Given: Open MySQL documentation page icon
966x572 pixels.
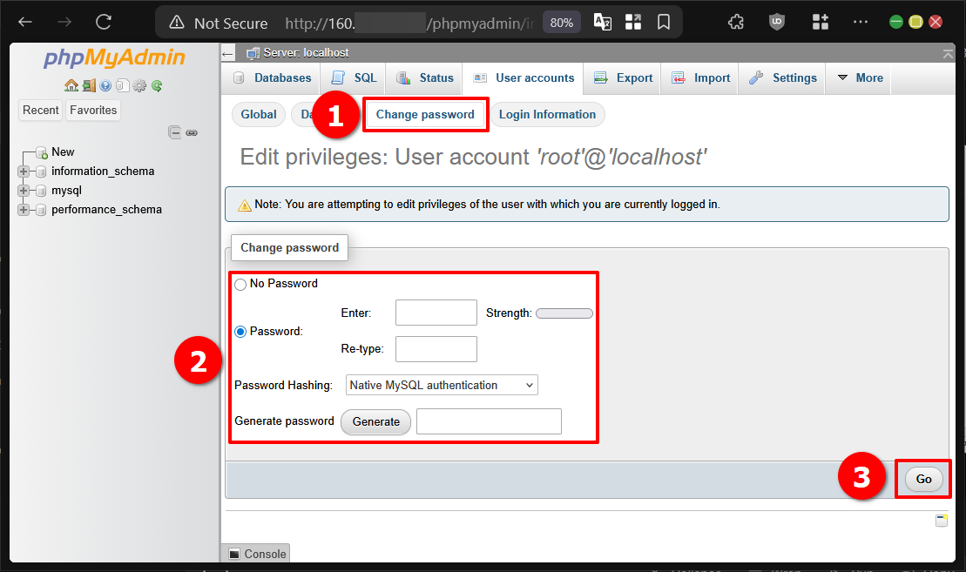Looking at the screenshot, I should (123, 85).
